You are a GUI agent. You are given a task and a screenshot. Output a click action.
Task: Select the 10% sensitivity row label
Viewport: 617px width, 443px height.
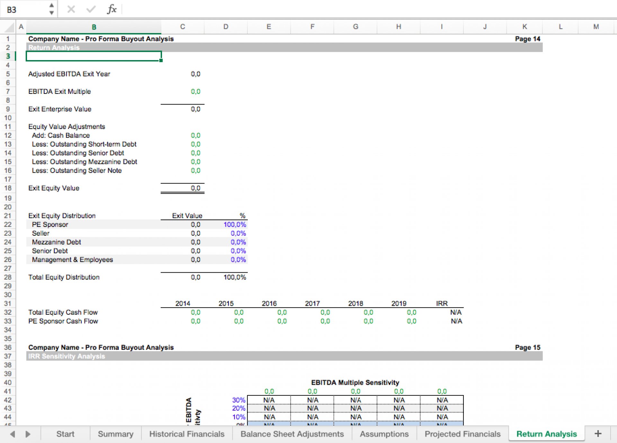[239, 417]
